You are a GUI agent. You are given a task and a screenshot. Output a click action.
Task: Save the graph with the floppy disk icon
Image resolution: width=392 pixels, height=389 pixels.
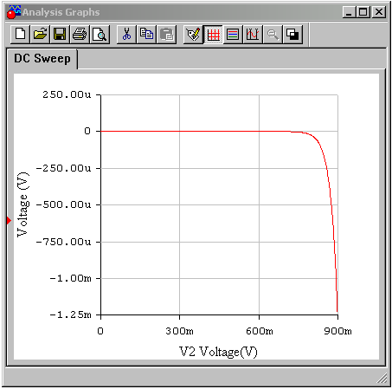[60, 35]
